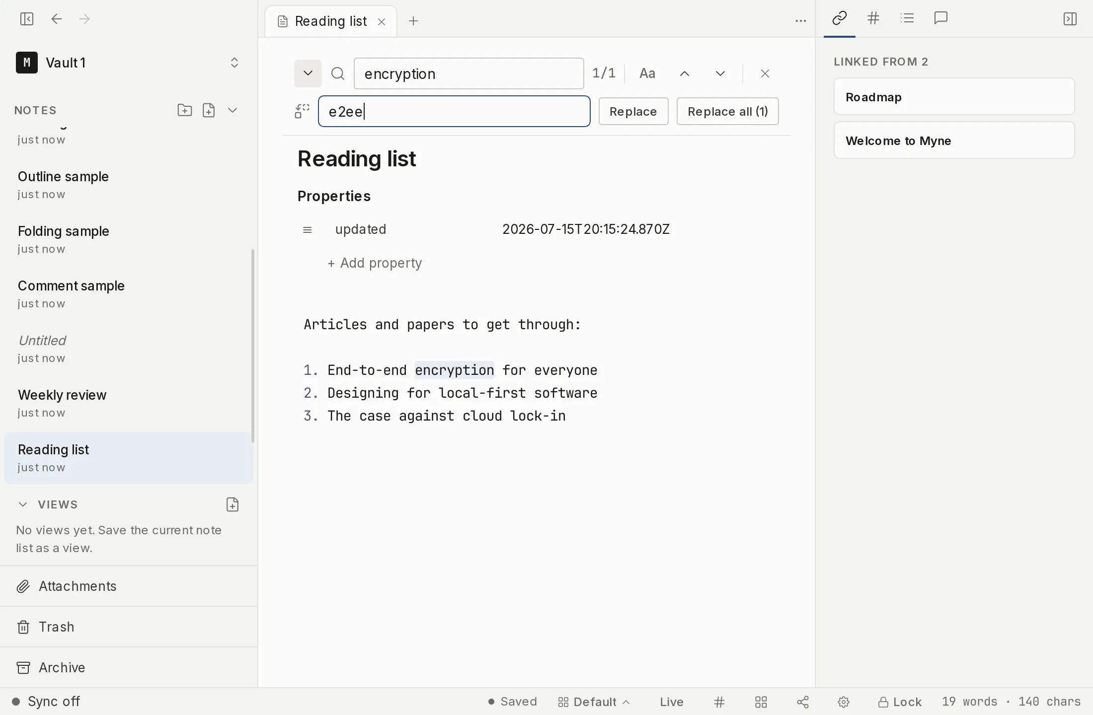Open settings via gear icon
Image resolution: width=1093 pixels, height=715 pixels.
pos(844,702)
